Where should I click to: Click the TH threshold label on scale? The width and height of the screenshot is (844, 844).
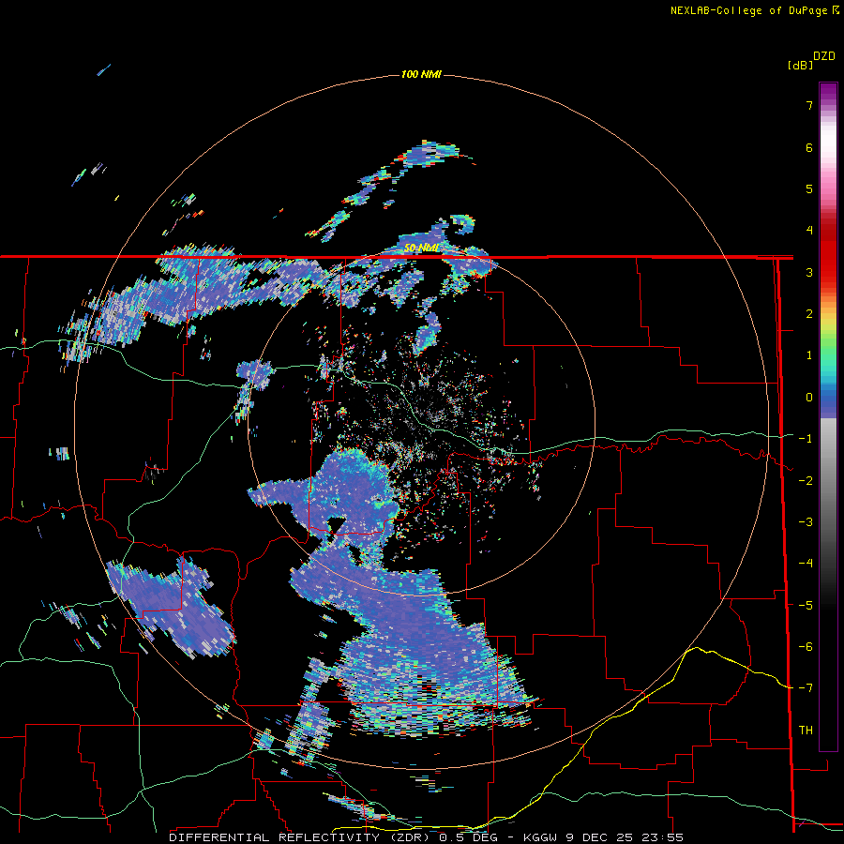click(806, 731)
